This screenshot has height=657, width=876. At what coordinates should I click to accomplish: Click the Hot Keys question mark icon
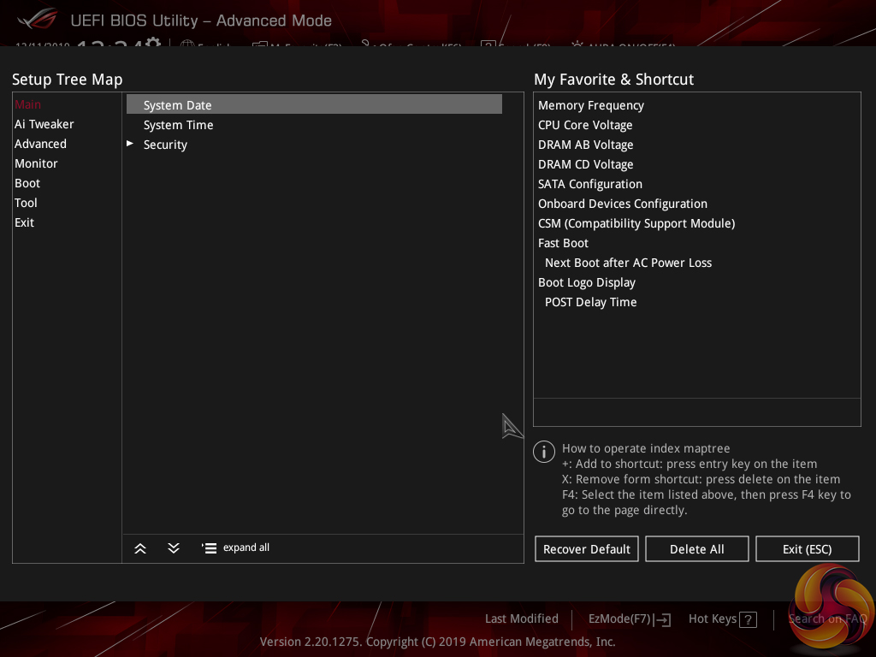tap(748, 619)
